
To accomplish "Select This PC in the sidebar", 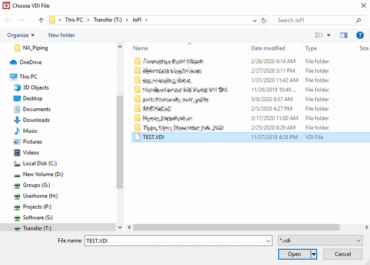I will click(24, 76).
